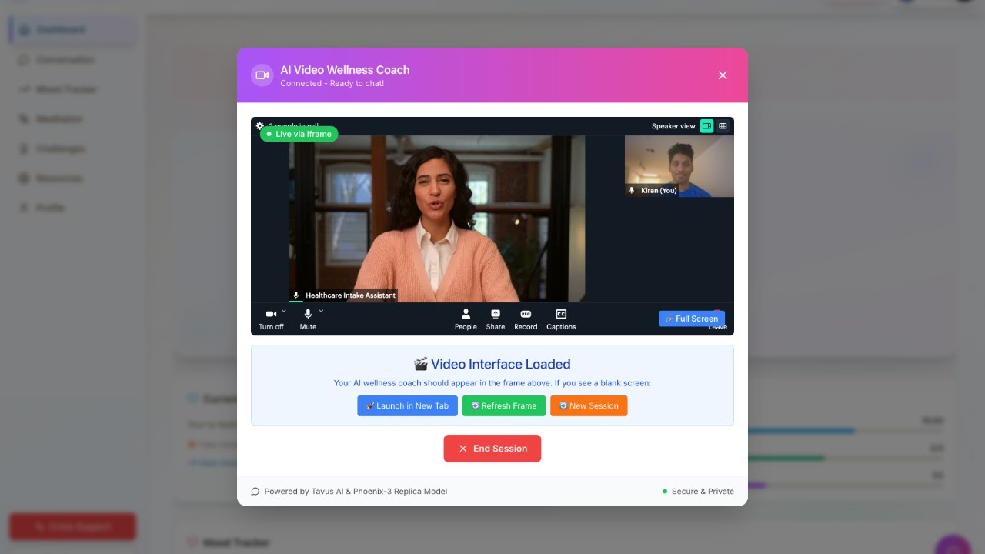
Task: Open the call settings gear icon
Action: pyautogui.click(x=260, y=125)
